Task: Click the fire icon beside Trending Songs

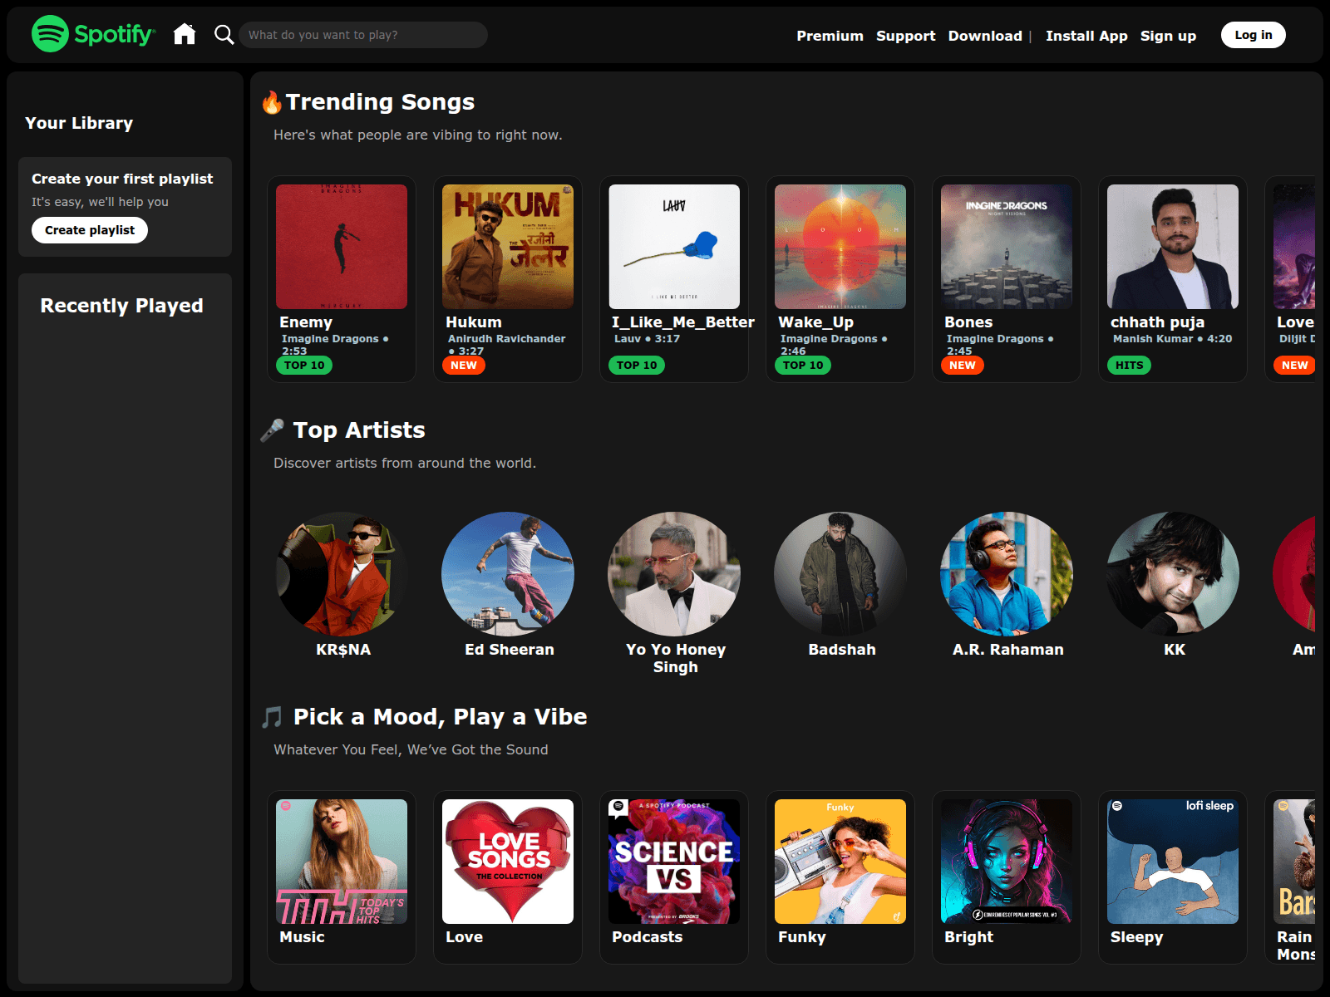Action: 272,101
